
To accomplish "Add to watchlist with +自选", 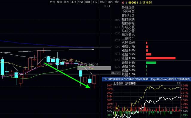I will [x=109, y=2].
